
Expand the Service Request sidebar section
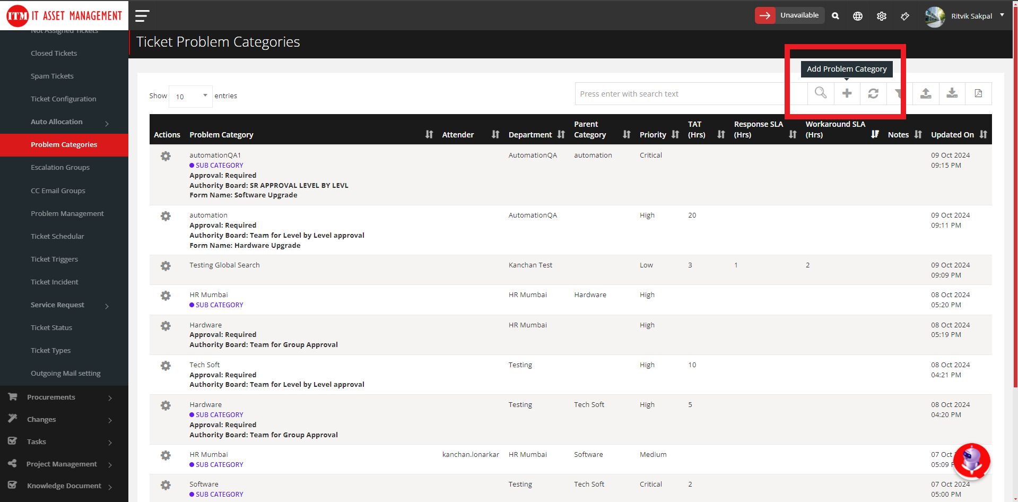[57, 305]
